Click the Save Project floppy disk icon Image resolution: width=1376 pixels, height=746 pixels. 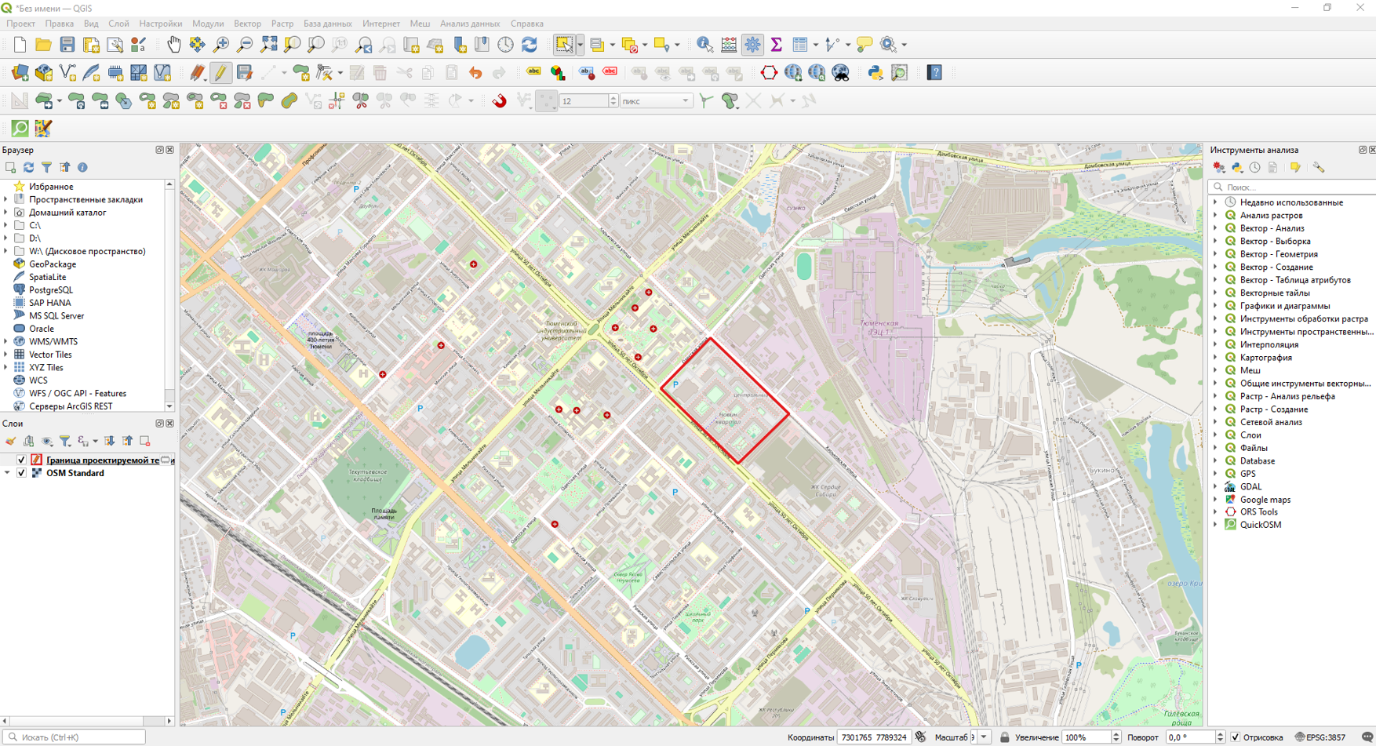coord(67,45)
